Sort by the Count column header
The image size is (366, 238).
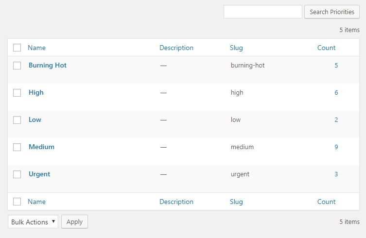click(x=326, y=48)
